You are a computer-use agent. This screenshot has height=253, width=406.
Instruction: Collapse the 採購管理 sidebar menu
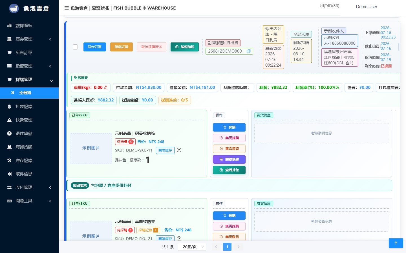point(29,80)
